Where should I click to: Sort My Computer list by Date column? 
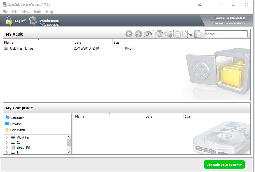point(164,117)
